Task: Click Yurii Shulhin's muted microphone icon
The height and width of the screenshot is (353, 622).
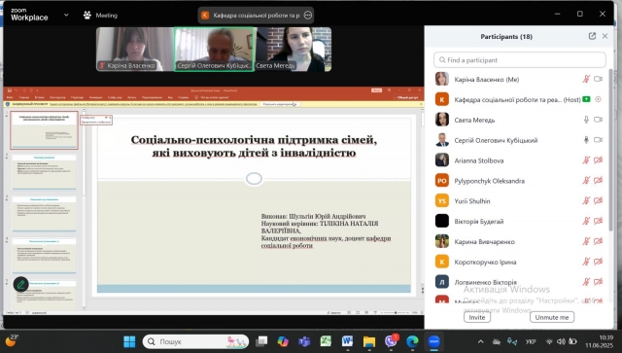Action: [586, 200]
